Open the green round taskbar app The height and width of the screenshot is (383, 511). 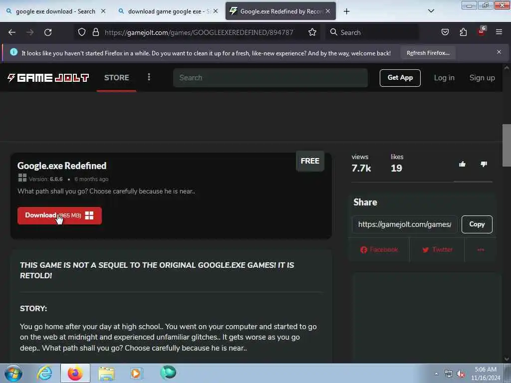(168, 373)
